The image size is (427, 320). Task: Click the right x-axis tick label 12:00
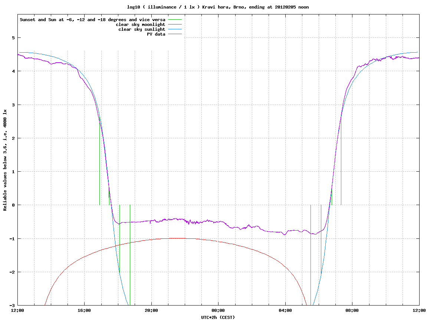pos(419,310)
